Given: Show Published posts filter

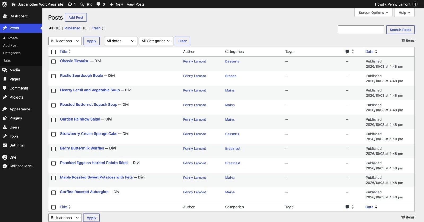Looking at the screenshot, I should 72,28.
